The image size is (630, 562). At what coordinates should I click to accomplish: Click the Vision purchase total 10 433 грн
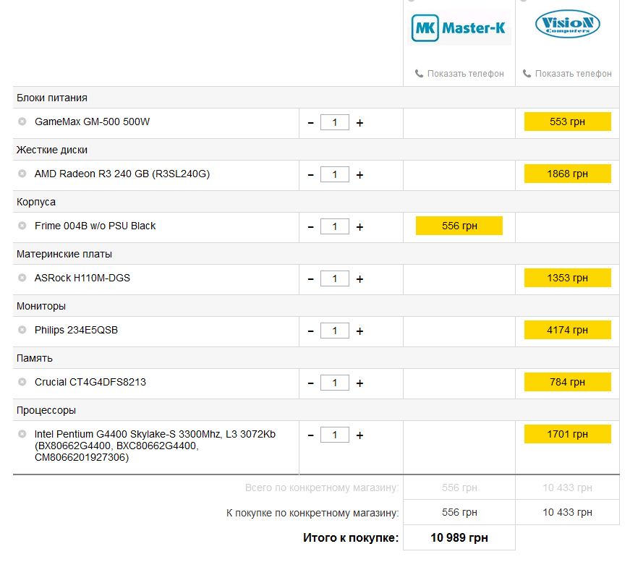(x=567, y=512)
